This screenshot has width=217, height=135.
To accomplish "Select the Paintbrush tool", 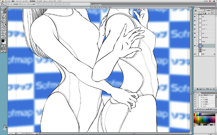I will coord(5,19).
